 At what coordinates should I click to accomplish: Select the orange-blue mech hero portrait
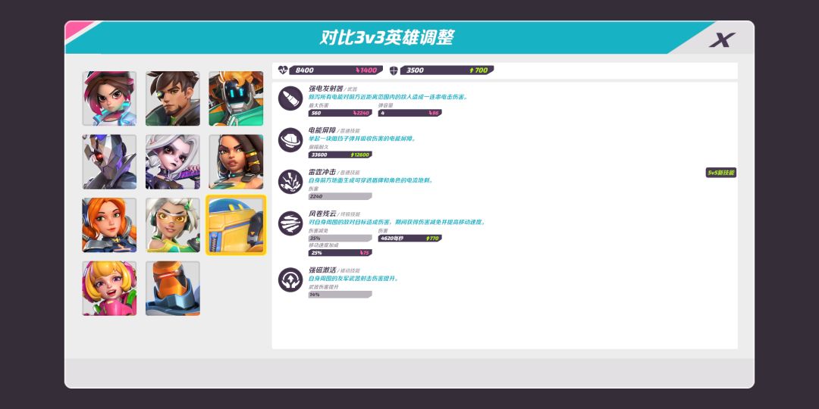172,289
